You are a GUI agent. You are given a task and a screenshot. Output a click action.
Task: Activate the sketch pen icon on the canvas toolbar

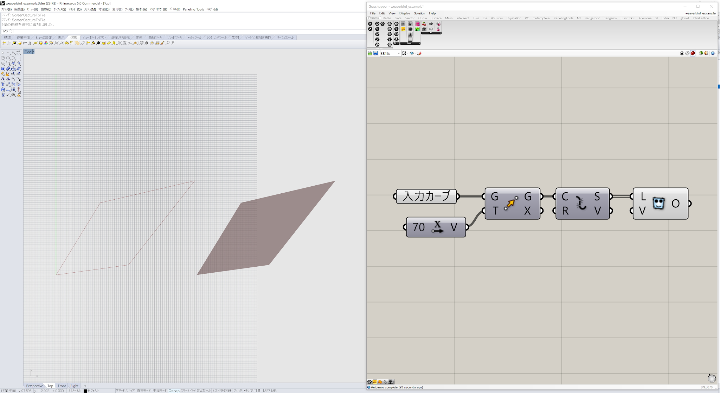click(x=420, y=53)
